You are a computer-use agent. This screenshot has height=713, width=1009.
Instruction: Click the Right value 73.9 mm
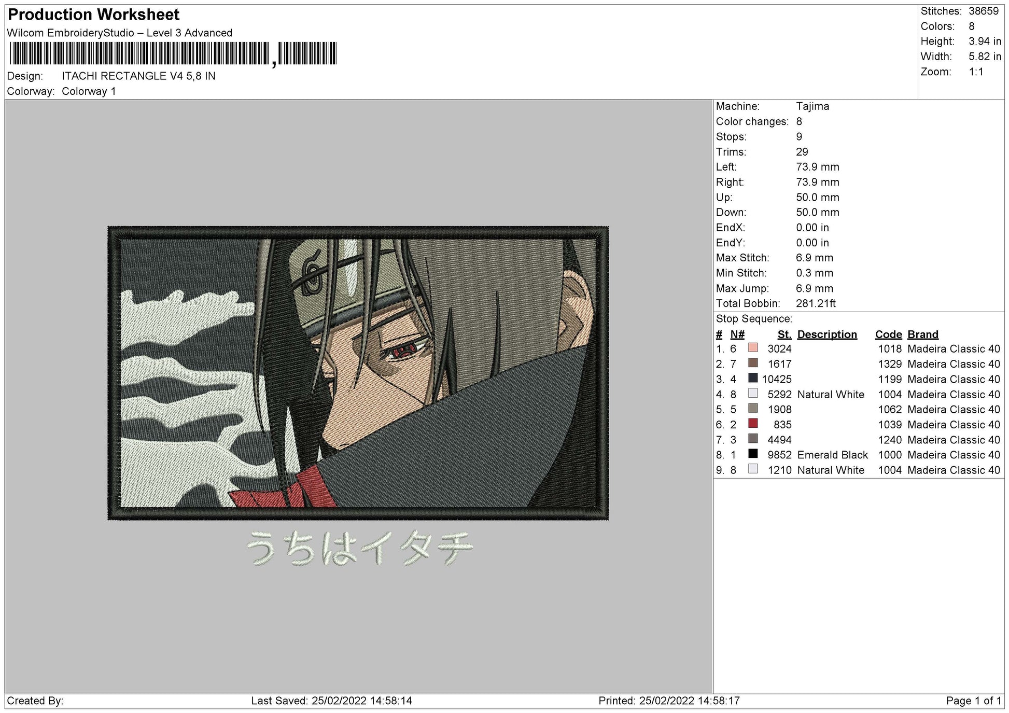[x=818, y=182]
